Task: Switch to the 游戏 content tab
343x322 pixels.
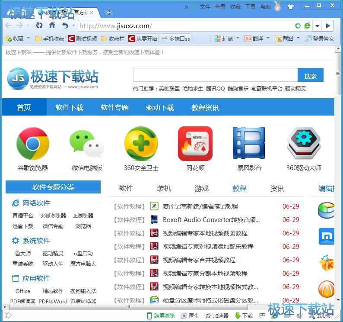Action: (x=202, y=188)
